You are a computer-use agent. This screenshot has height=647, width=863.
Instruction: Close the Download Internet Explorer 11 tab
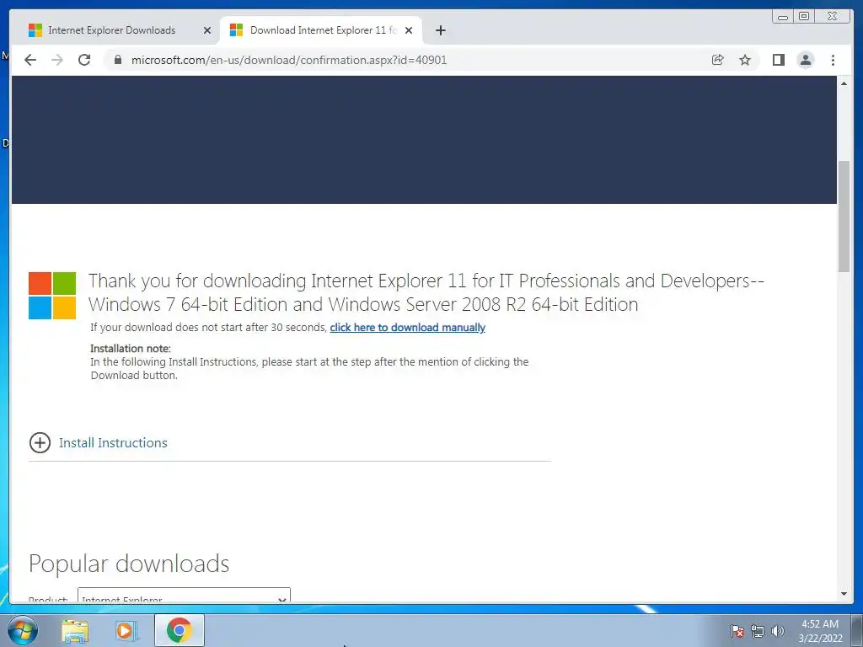[409, 30]
